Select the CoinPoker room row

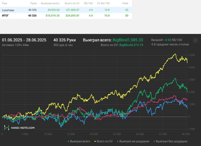(66, 10)
